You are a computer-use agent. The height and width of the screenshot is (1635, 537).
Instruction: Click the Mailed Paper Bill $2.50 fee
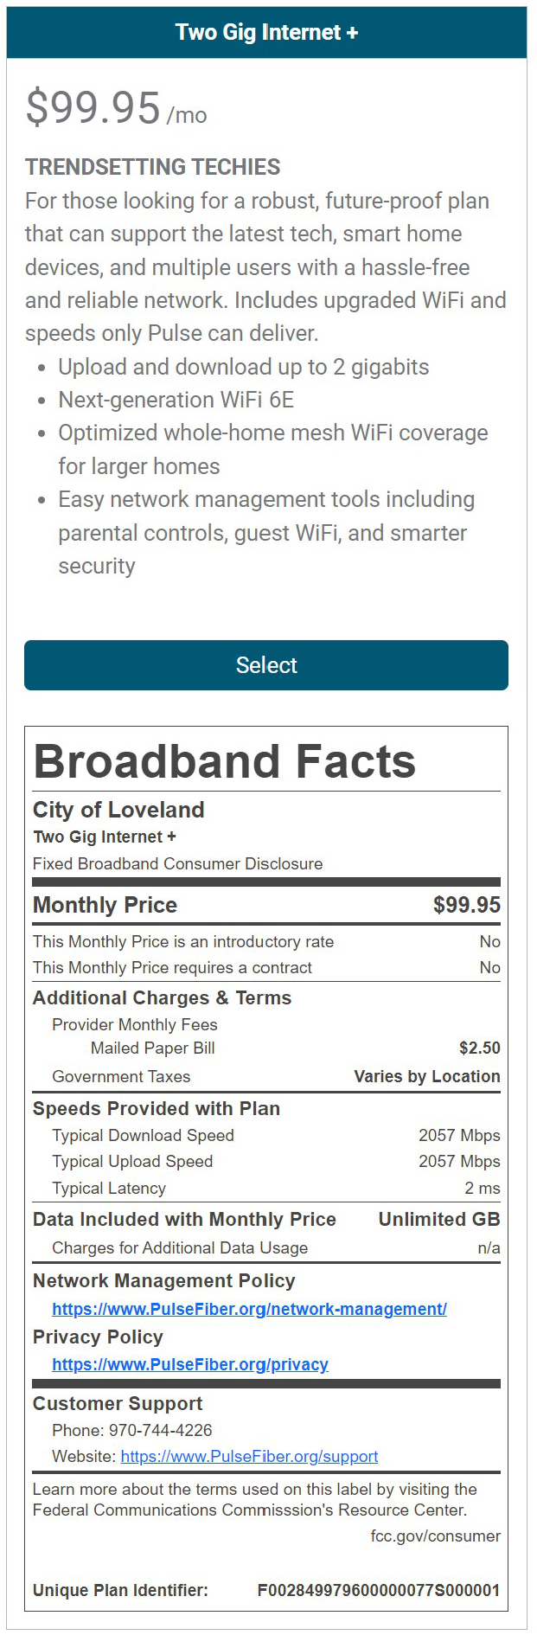tap(479, 1048)
